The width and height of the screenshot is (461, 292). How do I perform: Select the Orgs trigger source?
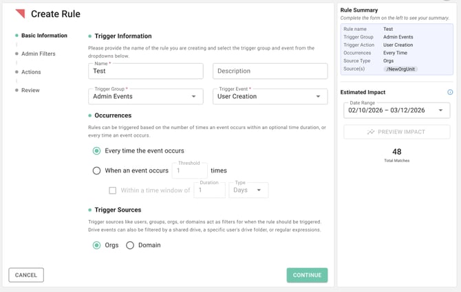[96, 245]
